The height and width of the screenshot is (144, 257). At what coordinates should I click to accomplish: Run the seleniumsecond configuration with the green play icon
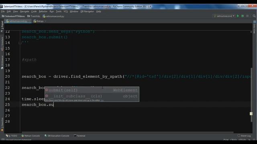(238, 16)
